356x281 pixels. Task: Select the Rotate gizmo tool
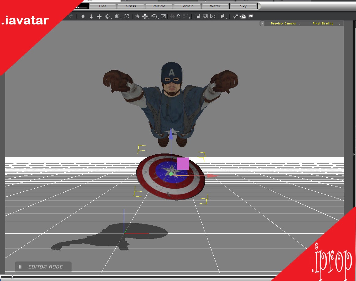pos(154,16)
